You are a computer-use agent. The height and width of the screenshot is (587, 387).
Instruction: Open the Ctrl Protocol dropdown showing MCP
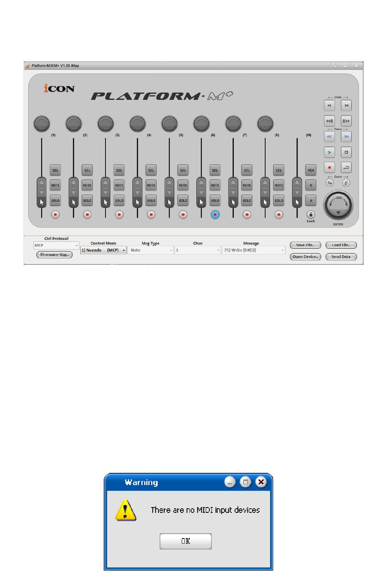pyautogui.click(x=56, y=245)
